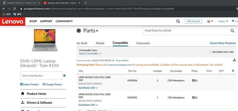Click the Title column header
This screenshot has width=238, height=111.
click(80, 71)
